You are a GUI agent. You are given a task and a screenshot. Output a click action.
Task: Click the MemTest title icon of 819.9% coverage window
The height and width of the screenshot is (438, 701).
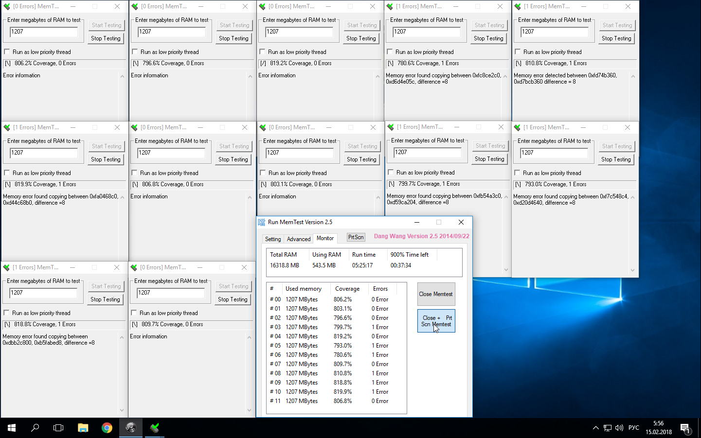coord(7,127)
